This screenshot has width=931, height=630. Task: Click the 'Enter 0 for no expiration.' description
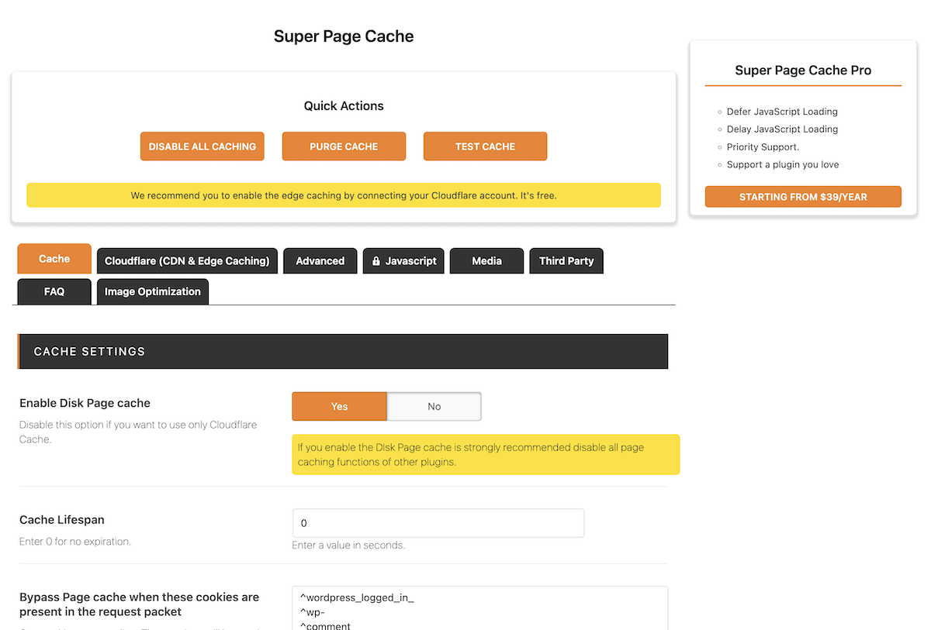point(75,542)
